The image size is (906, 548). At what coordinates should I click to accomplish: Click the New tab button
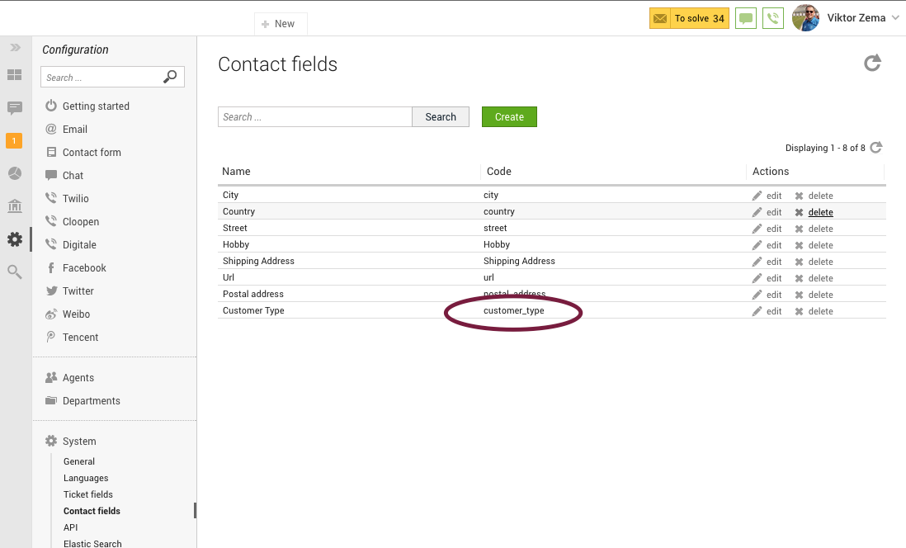(x=281, y=24)
